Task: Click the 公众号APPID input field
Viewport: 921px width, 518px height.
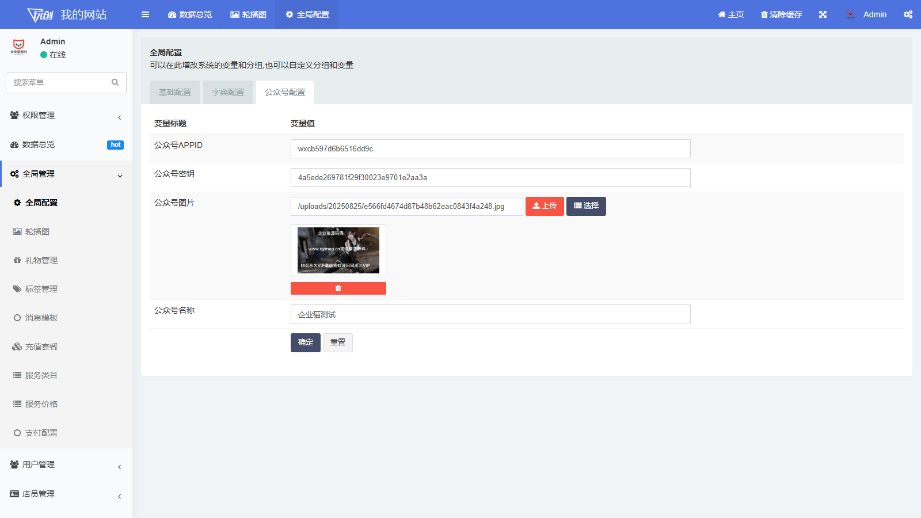Action: (x=490, y=148)
